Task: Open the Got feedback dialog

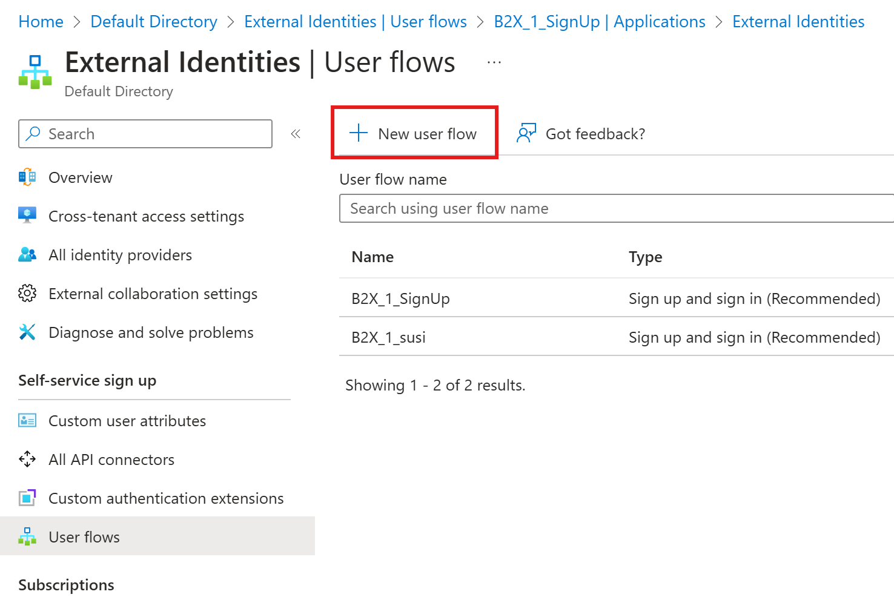Action: click(580, 134)
